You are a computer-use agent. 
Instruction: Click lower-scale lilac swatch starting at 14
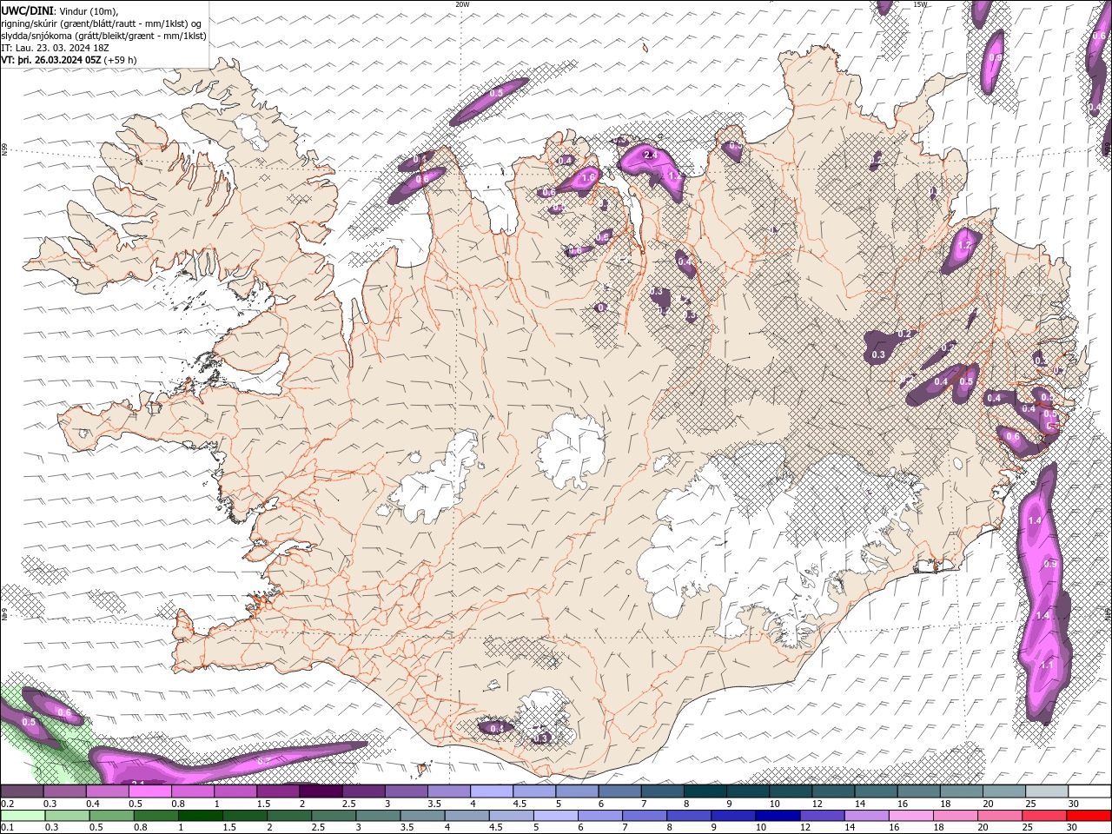tap(866, 816)
